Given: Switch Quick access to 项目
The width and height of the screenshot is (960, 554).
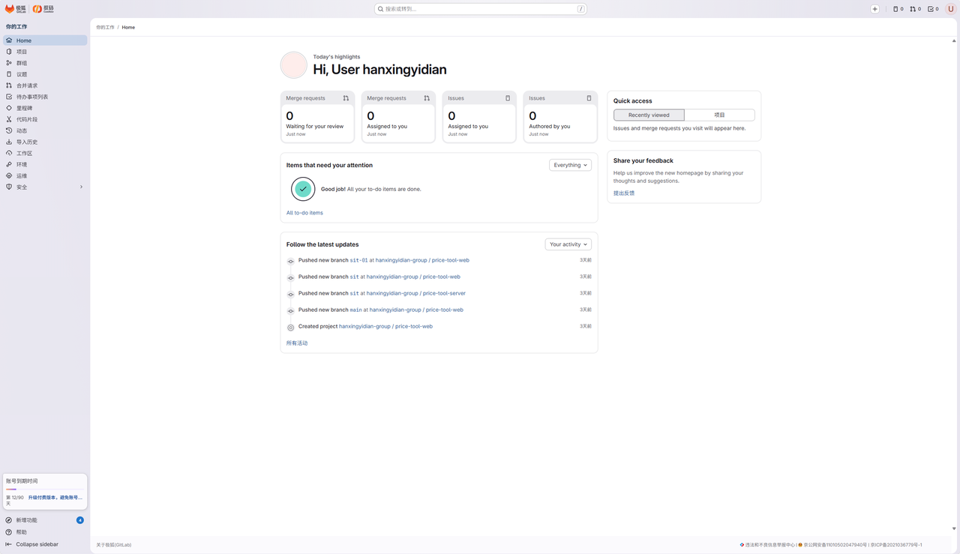Looking at the screenshot, I should point(719,115).
